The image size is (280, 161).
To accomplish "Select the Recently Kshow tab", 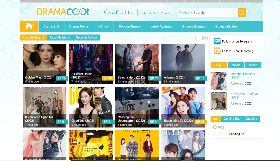I will (86, 37).
